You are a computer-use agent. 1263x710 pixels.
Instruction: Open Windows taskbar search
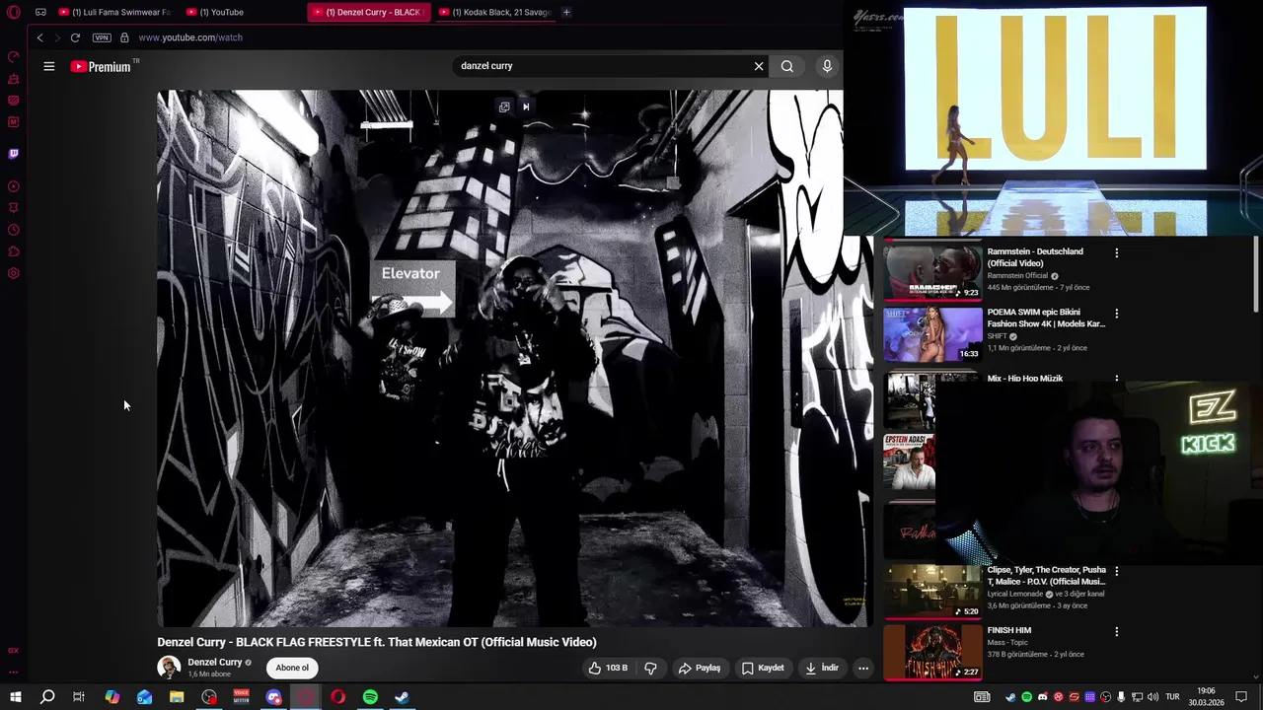click(x=47, y=697)
